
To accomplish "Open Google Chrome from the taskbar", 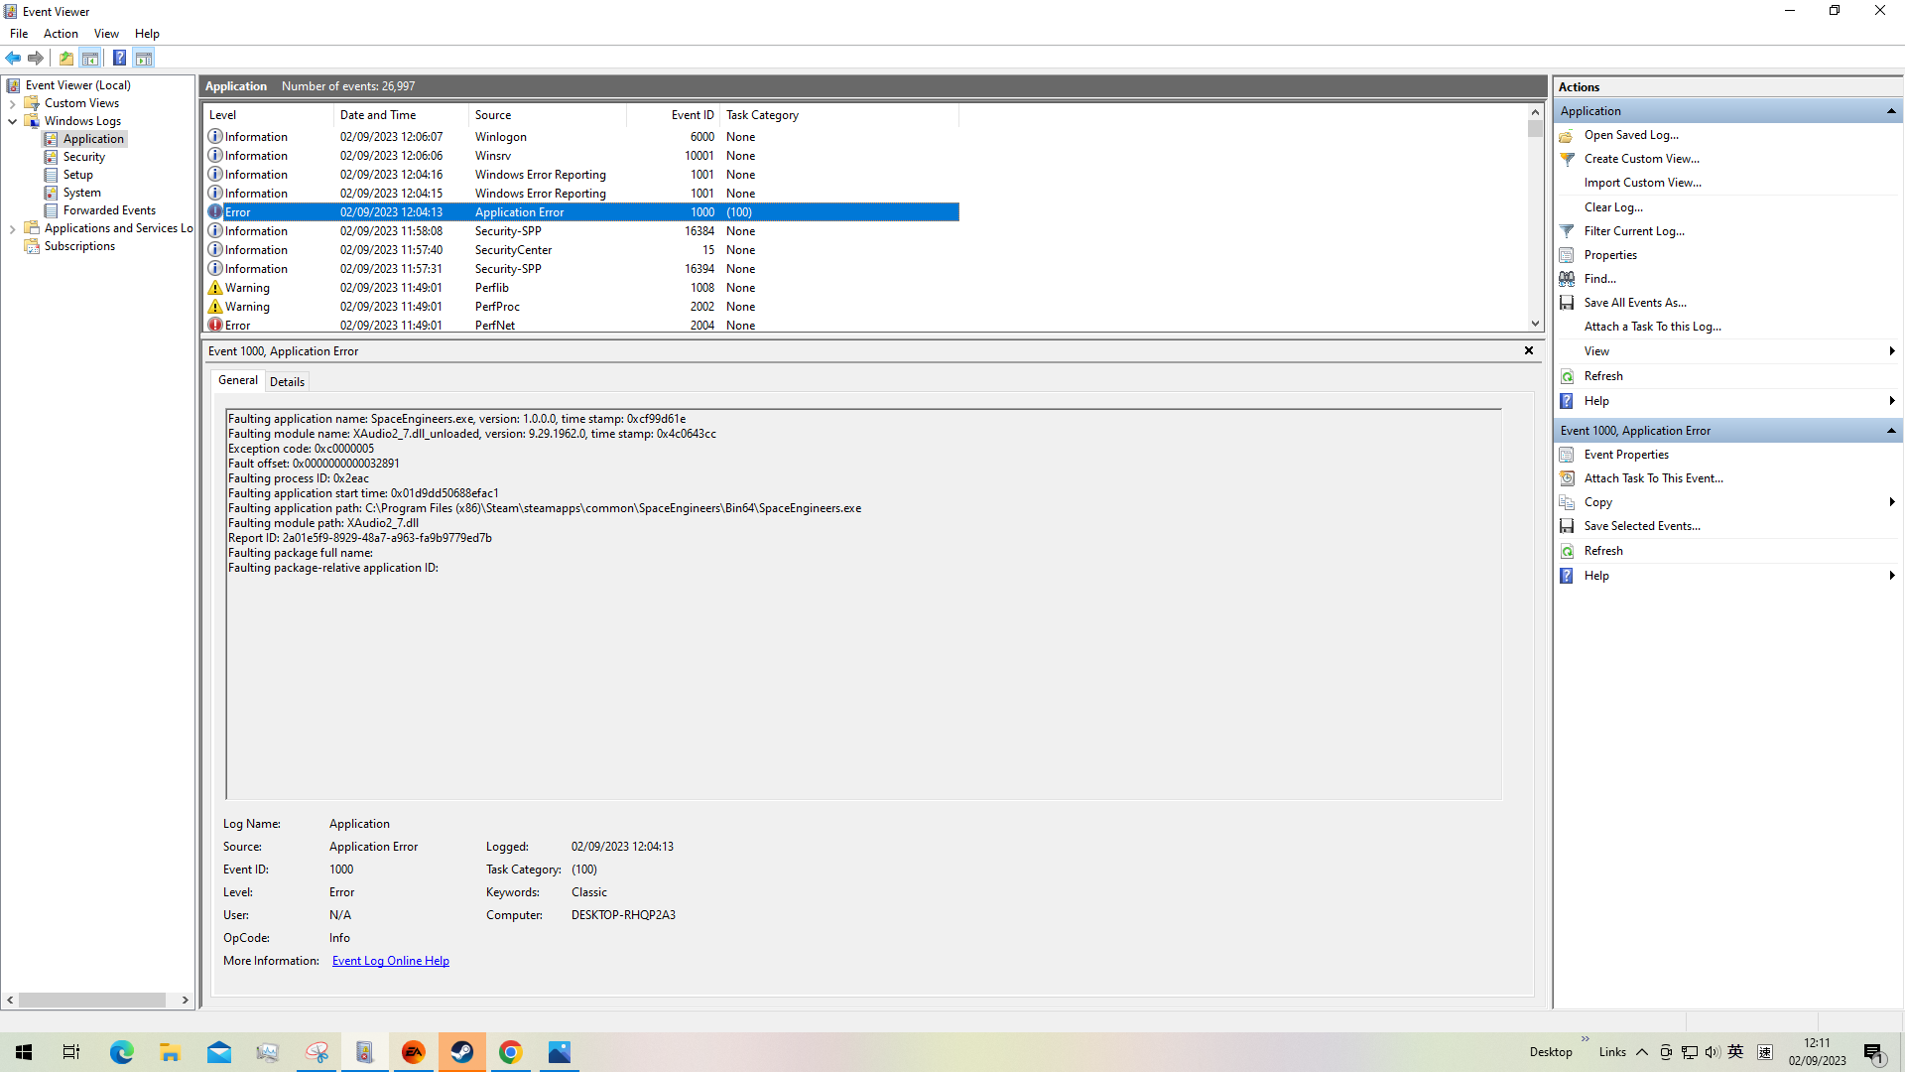I will click(x=511, y=1052).
